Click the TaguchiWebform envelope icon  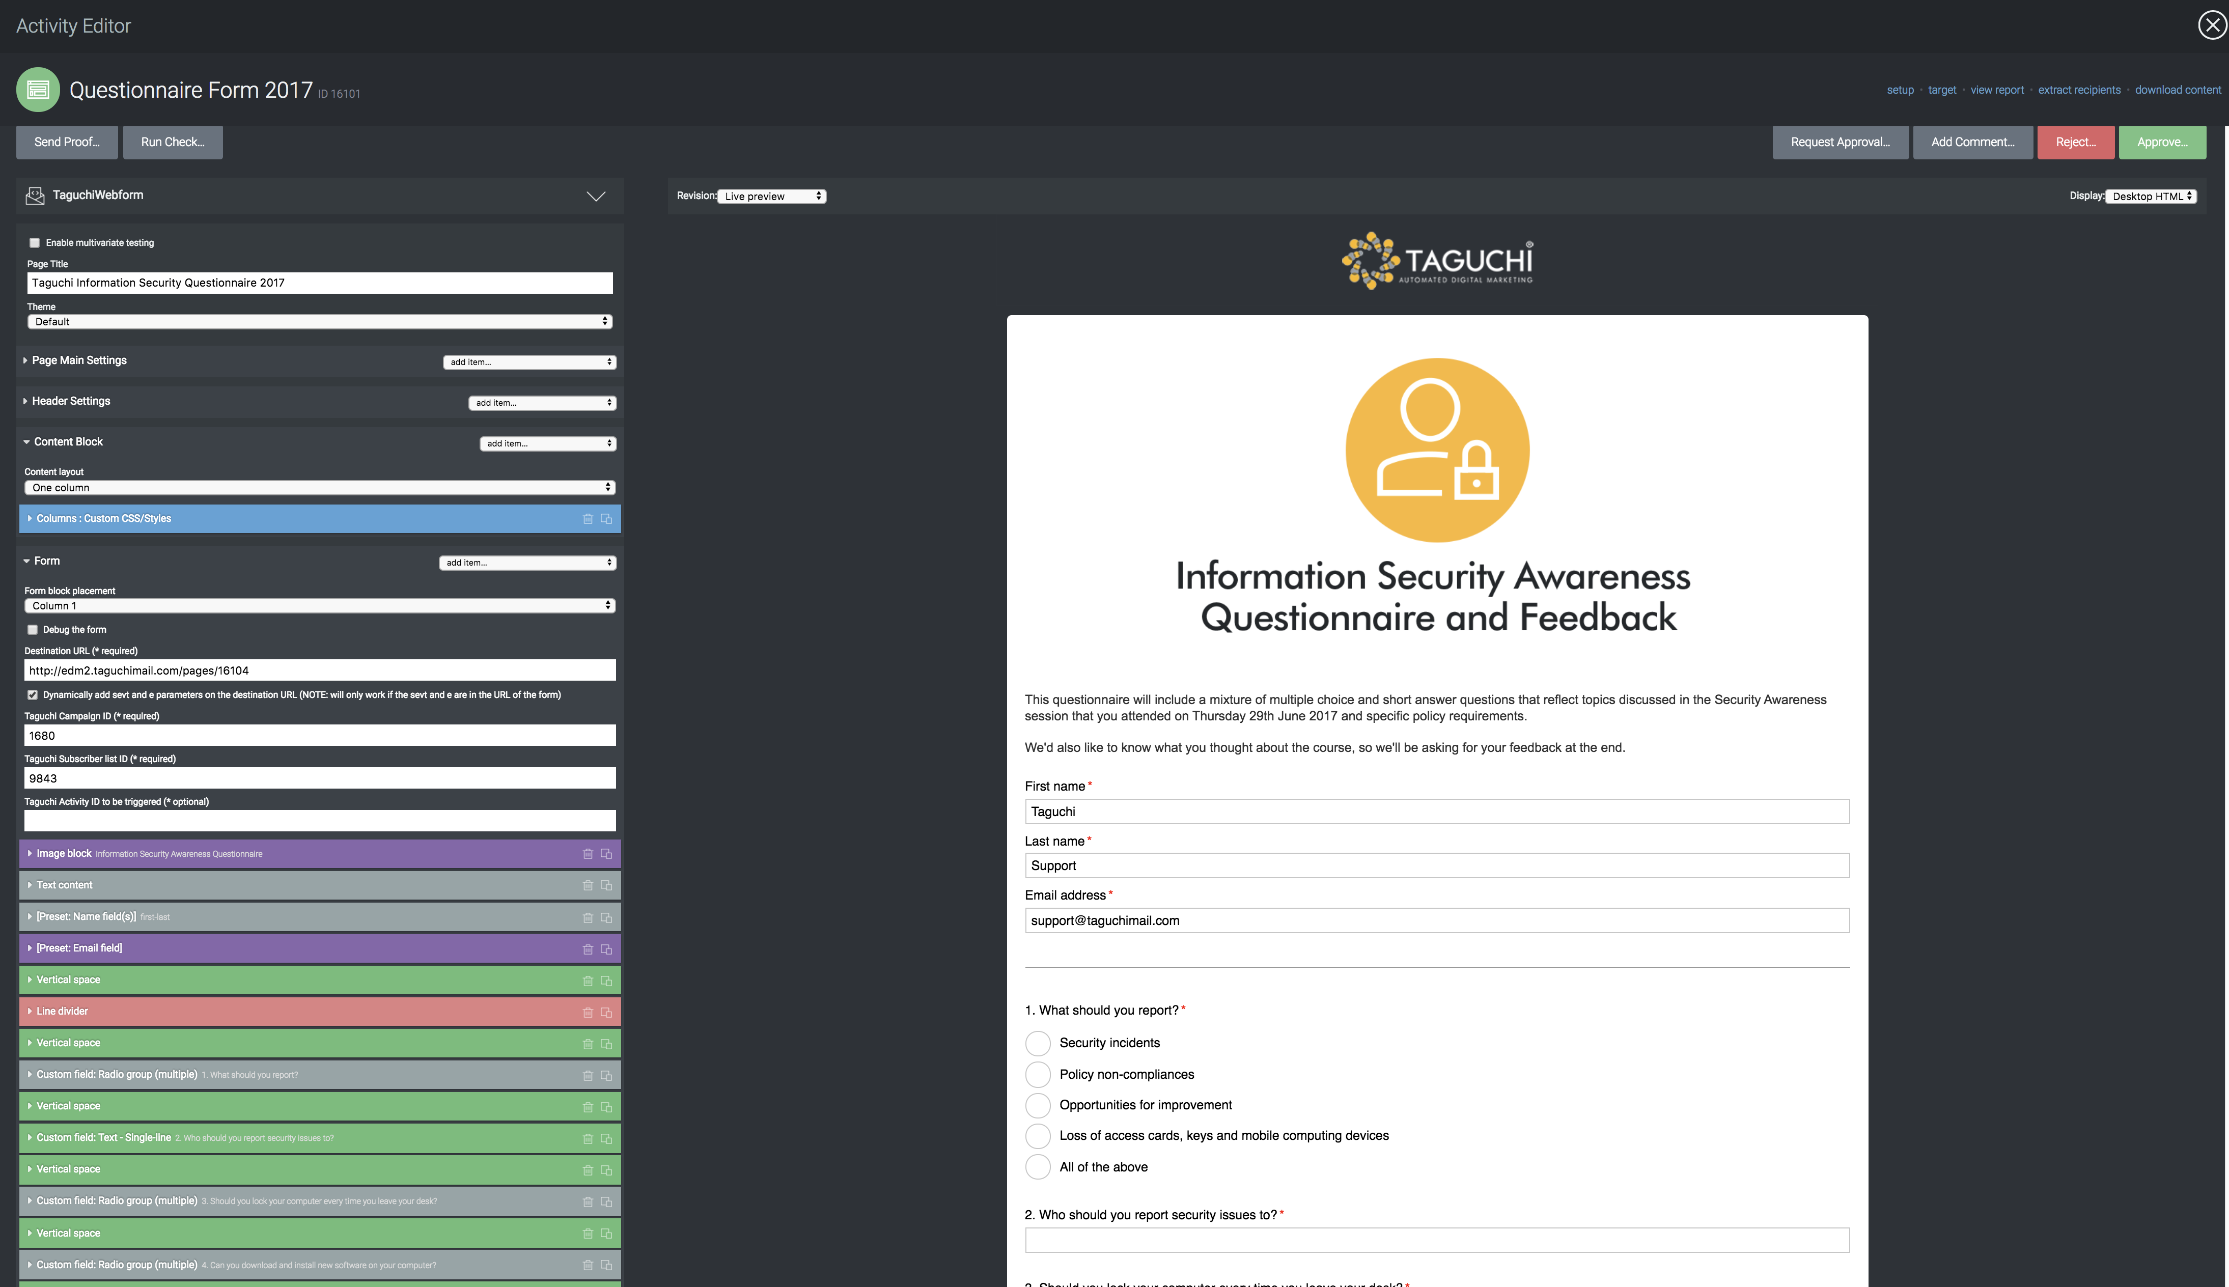click(x=35, y=195)
